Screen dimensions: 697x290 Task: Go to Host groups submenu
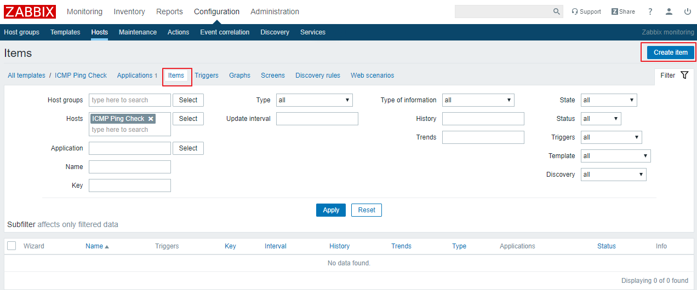pyautogui.click(x=21, y=32)
